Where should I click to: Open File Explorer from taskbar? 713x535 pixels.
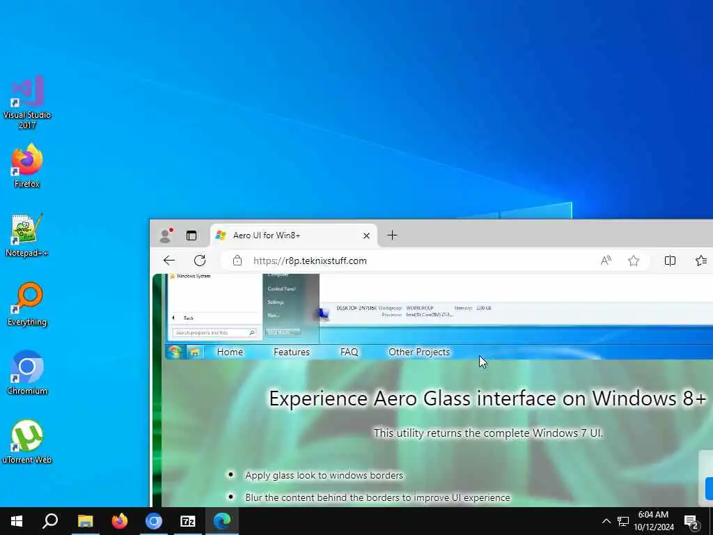[x=85, y=521]
